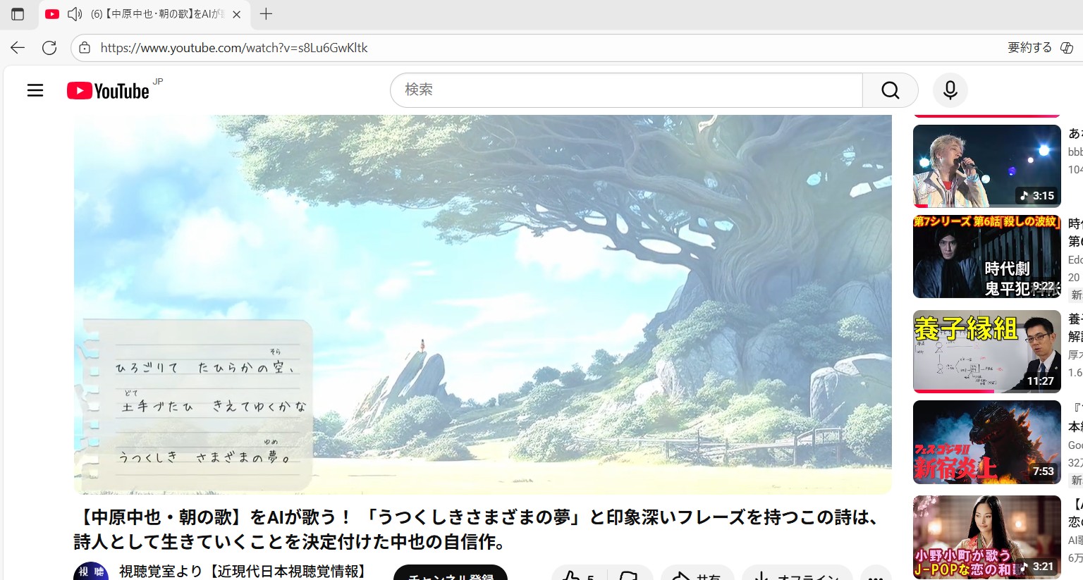
Task: Click the magnifying glass search button
Action: point(890,90)
